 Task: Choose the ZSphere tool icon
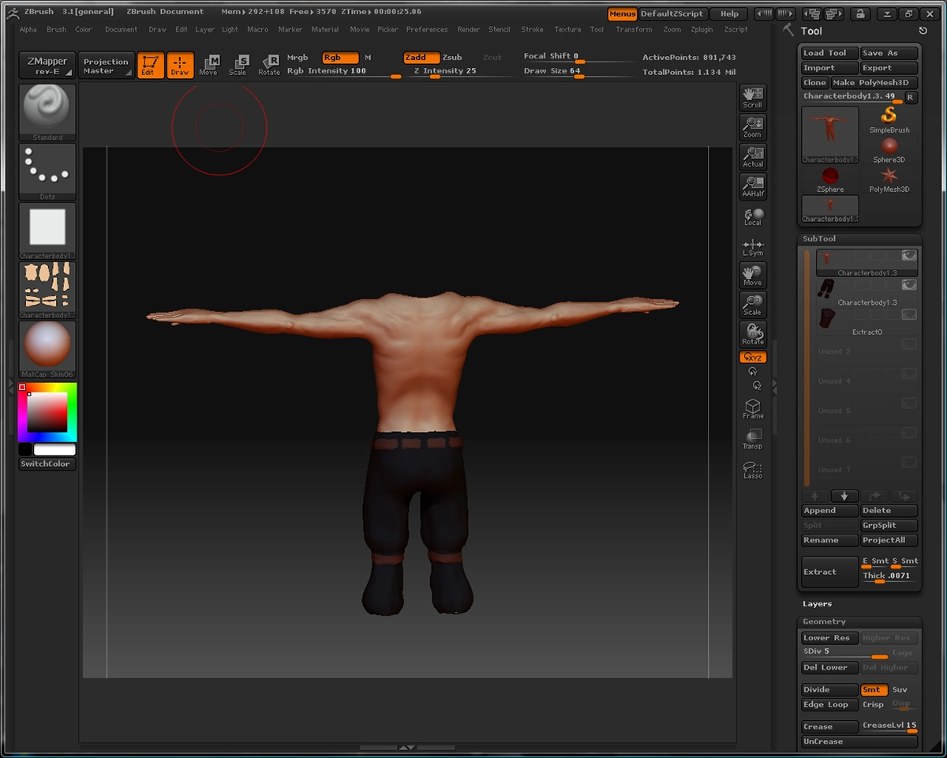[x=830, y=180]
